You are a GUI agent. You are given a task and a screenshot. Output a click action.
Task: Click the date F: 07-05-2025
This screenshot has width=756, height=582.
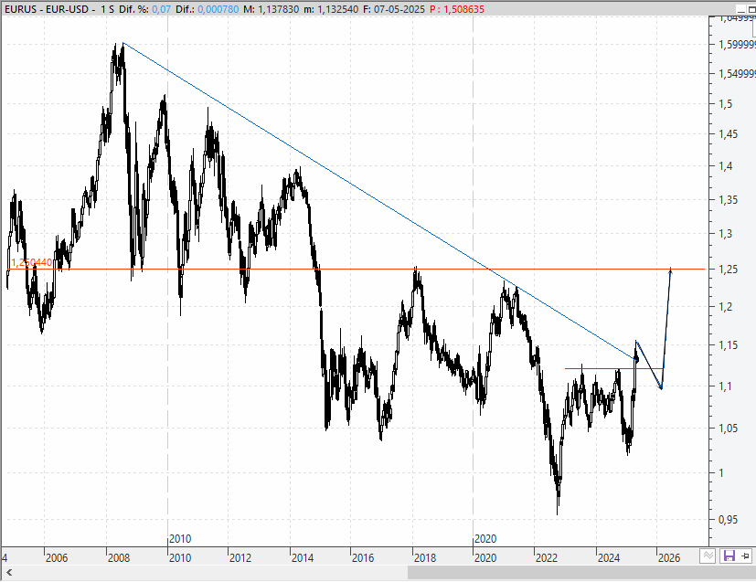pos(393,9)
